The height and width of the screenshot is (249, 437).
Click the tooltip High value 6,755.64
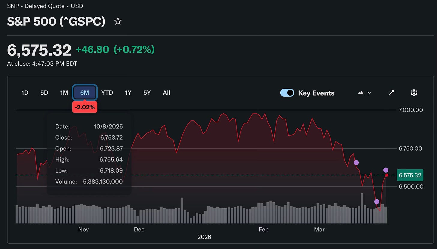point(111,160)
